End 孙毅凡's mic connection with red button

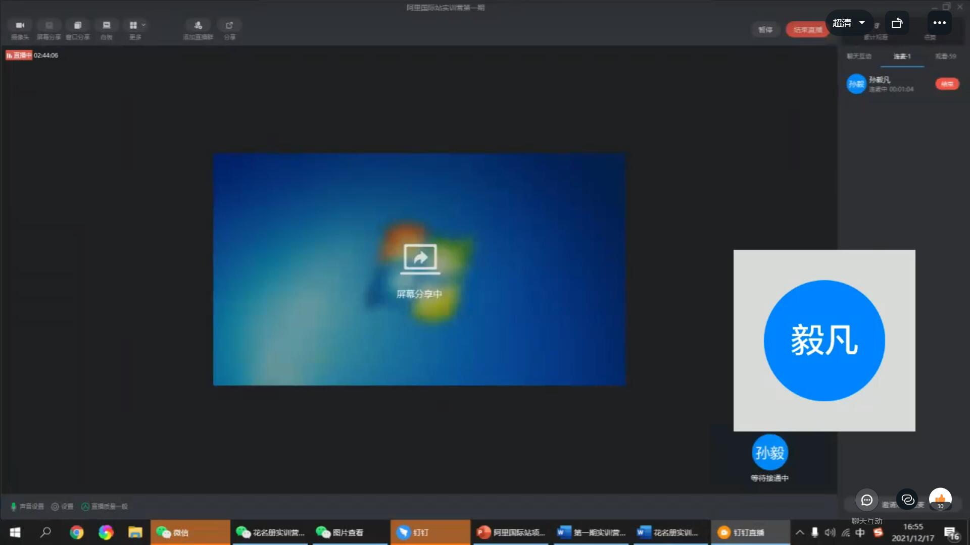coord(947,84)
